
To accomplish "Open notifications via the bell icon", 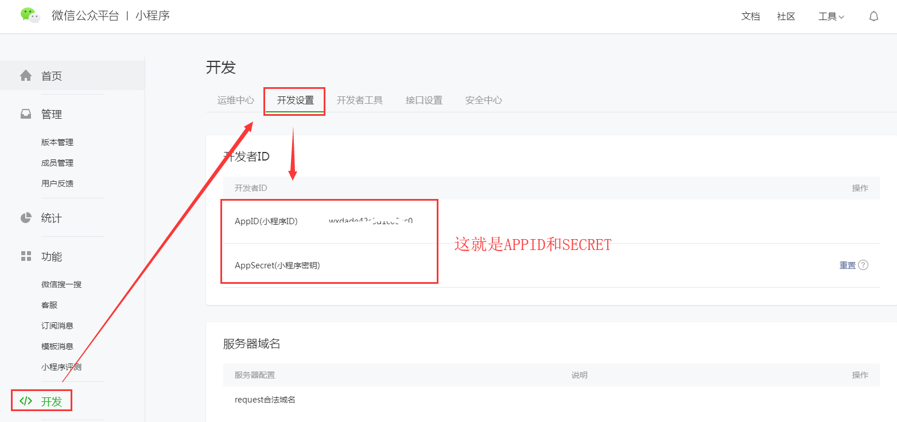I will pos(873,16).
